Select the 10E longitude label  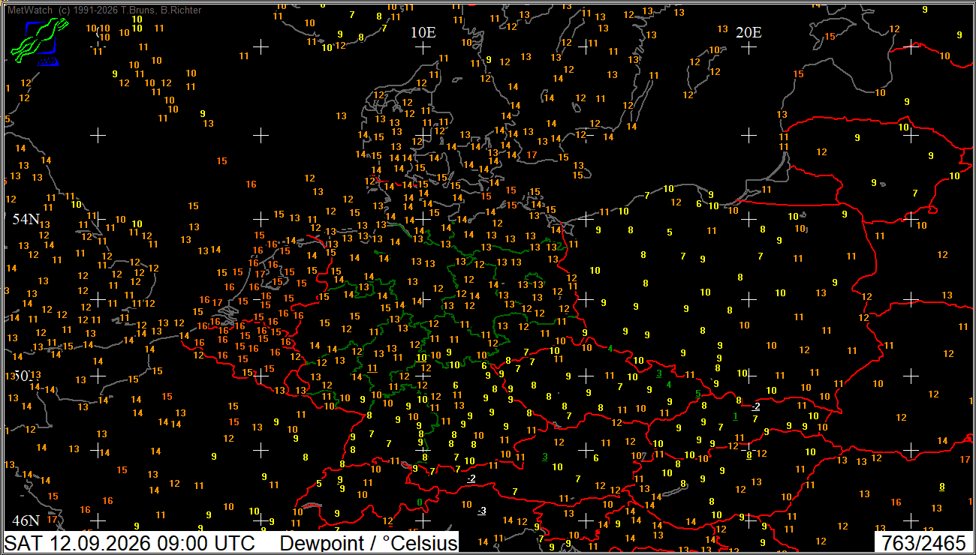[x=423, y=32]
